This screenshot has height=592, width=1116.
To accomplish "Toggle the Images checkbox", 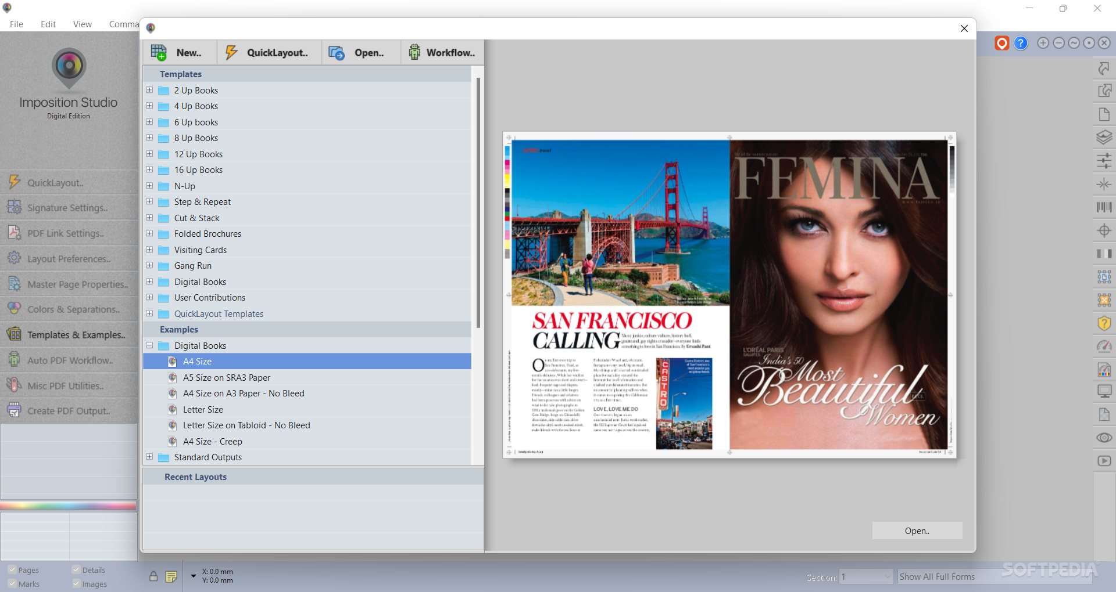I will point(76,584).
